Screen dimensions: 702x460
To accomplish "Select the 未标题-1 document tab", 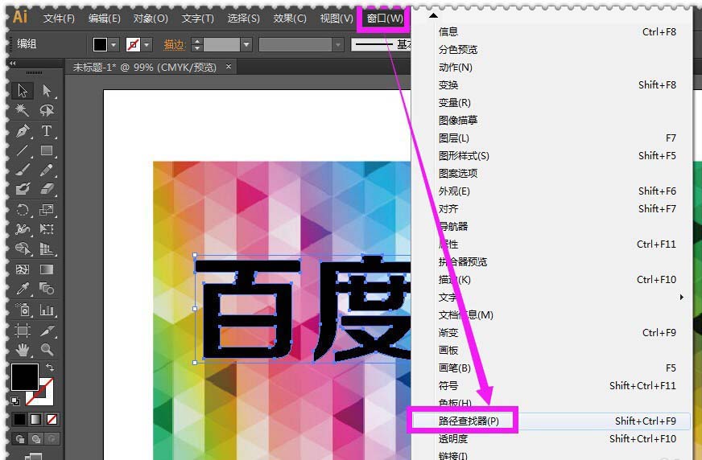I will [x=145, y=67].
